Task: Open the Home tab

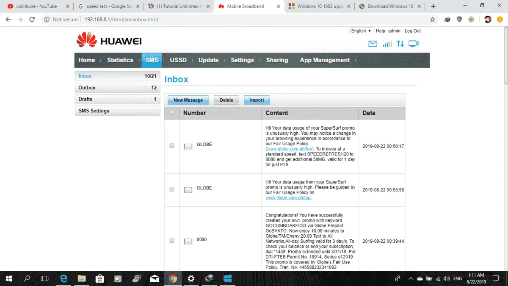Action: point(87,60)
